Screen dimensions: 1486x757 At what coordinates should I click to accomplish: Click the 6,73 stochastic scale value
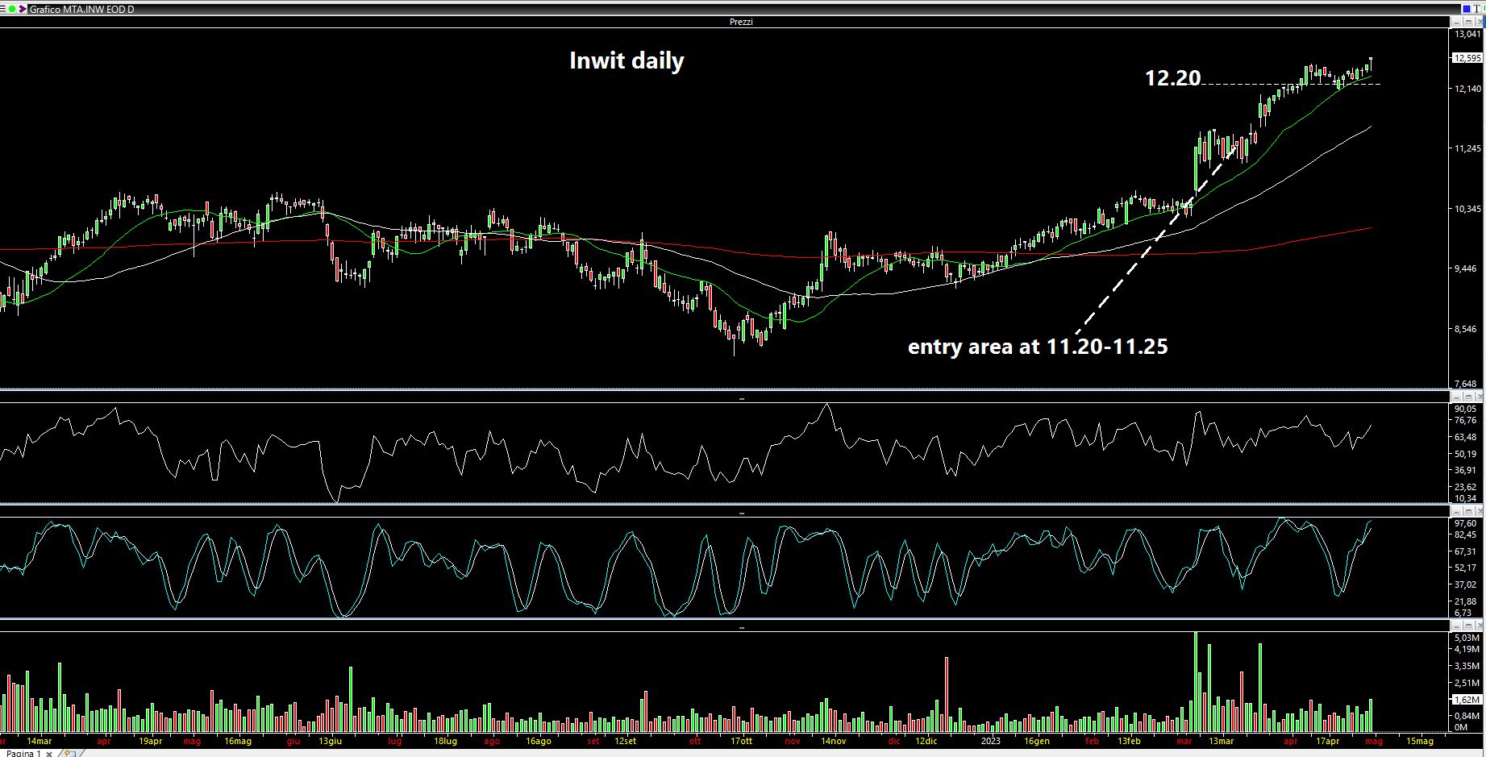(x=1463, y=613)
